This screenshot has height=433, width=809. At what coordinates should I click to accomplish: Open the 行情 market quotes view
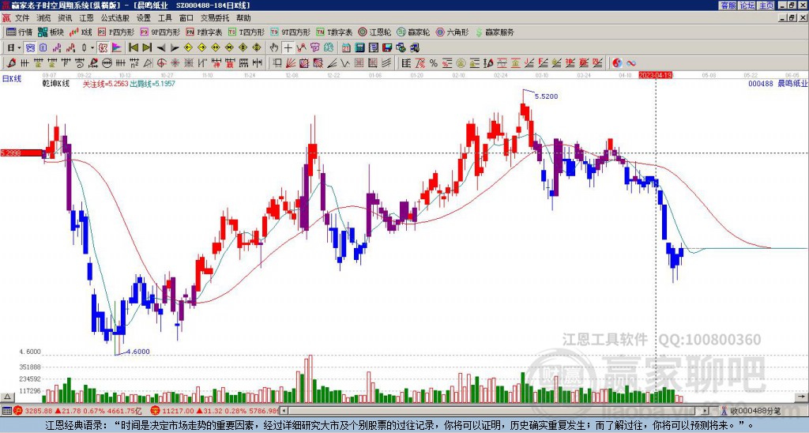pos(19,32)
